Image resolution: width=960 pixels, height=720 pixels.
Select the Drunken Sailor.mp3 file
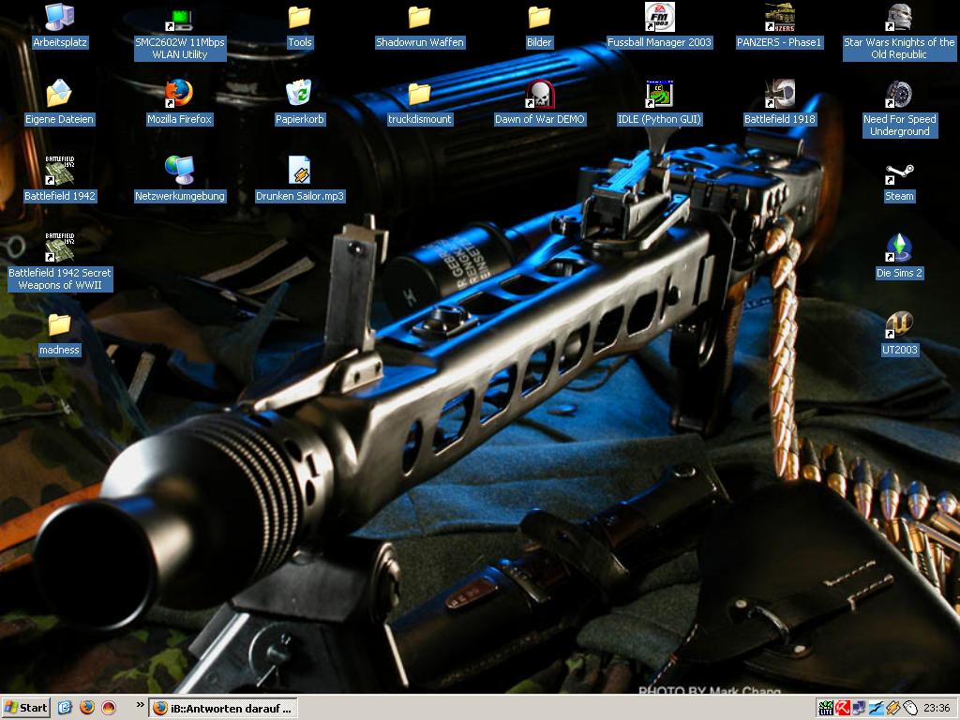(x=299, y=172)
